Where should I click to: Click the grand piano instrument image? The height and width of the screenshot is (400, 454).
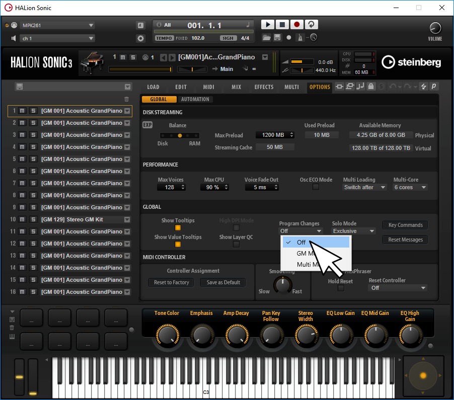(92, 63)
